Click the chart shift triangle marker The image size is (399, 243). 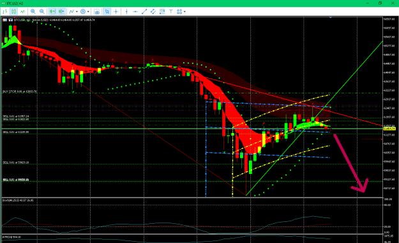pyautogui.click(x=330, y=18)
